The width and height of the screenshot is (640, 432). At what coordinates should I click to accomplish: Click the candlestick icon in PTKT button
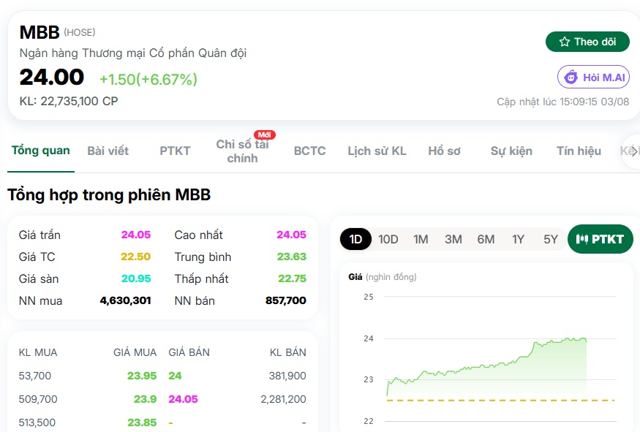(581, 239)
